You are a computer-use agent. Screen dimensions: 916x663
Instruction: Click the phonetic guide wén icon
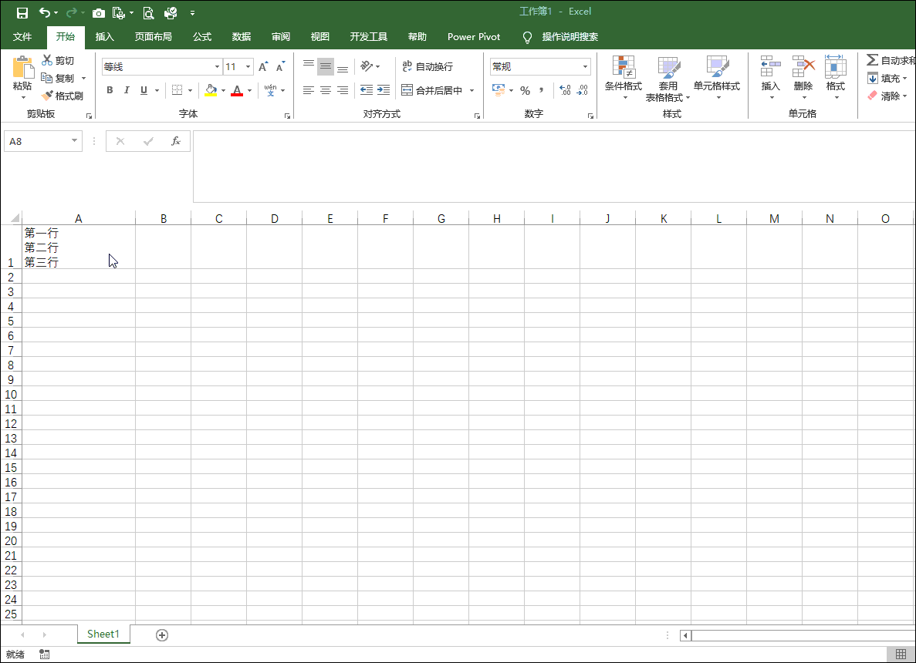click(270, 90)
